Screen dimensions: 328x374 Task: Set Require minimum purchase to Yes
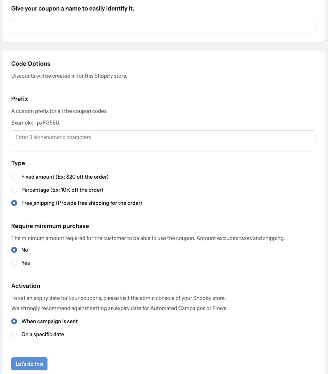(14, 263)
